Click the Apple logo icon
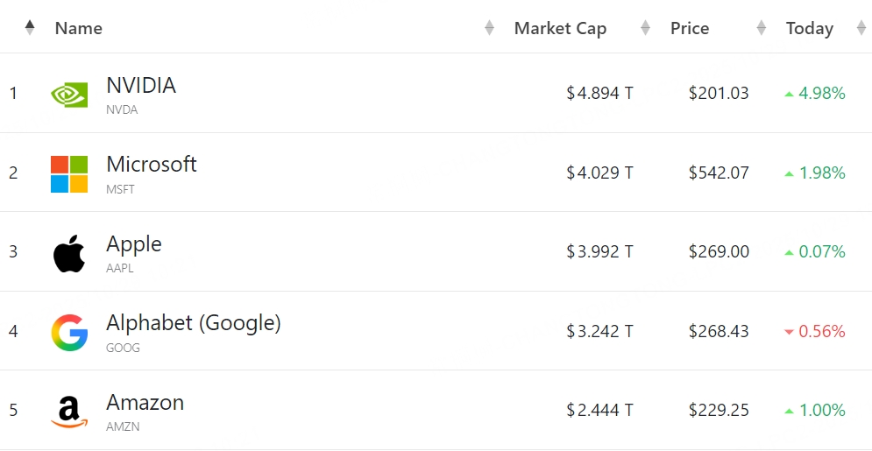This screenshot has height=451, width=872. pyautogui.click(x=69, y=253)
